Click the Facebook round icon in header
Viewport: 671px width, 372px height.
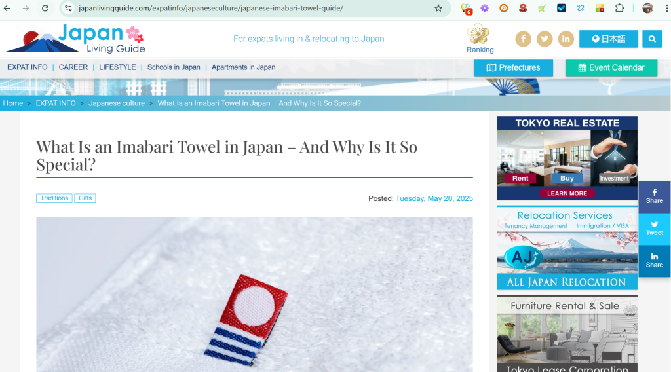coord(523,39)
